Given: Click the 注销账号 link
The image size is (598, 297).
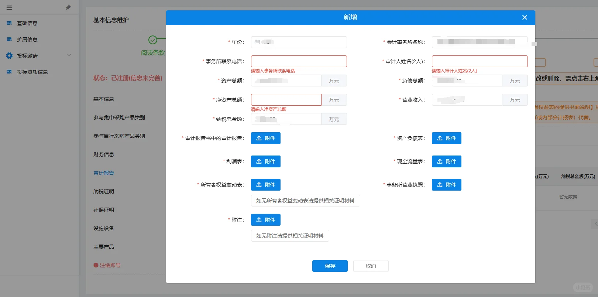Looking at the screenshot, I should 110,265.
